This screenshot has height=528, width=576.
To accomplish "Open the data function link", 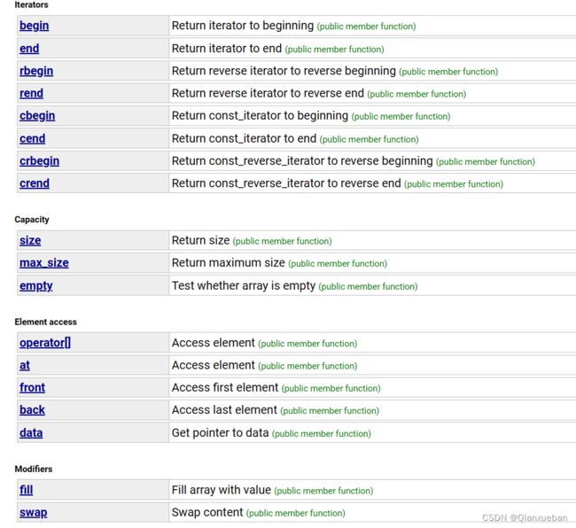I will pyautogui.click(x=31, y=432).
